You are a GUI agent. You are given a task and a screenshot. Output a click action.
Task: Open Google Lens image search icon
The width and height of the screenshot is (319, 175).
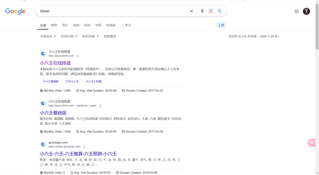click(211, 11)
